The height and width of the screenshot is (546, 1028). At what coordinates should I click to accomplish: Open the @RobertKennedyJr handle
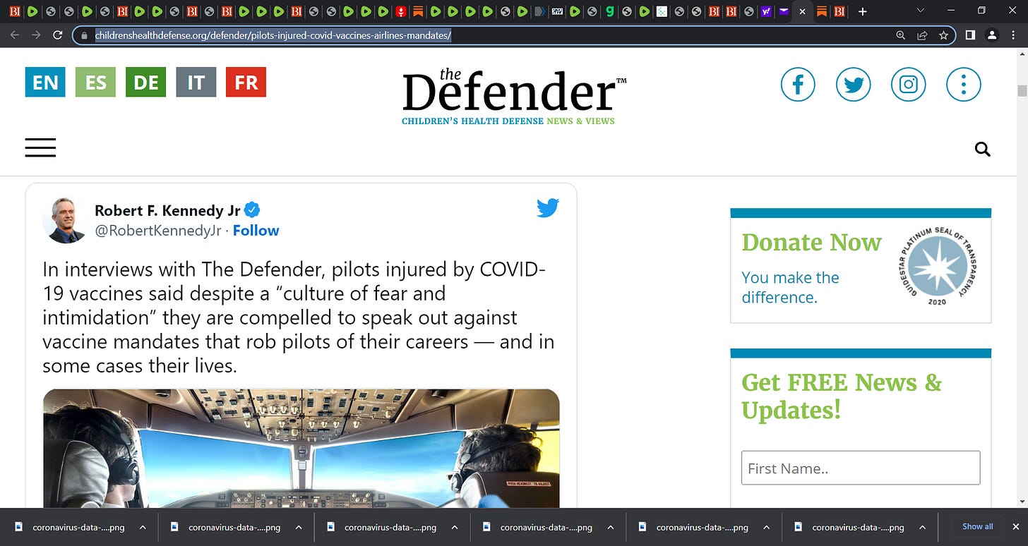pyautogui.click(x=158, y=231)
